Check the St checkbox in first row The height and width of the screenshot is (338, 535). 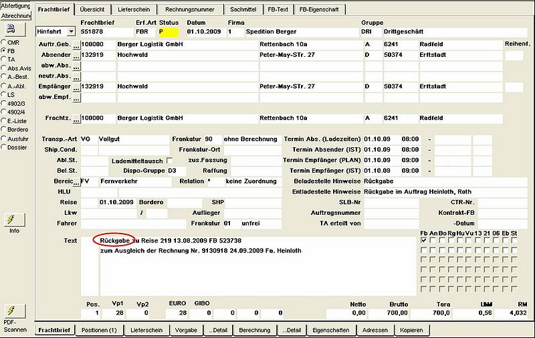[x=514, y=240]
